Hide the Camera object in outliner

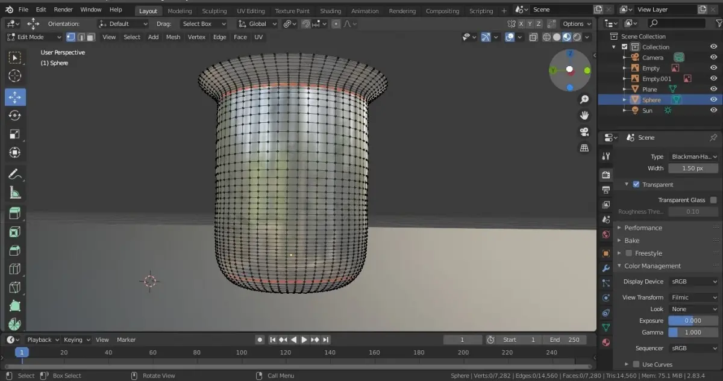click(x=713, y=57)
